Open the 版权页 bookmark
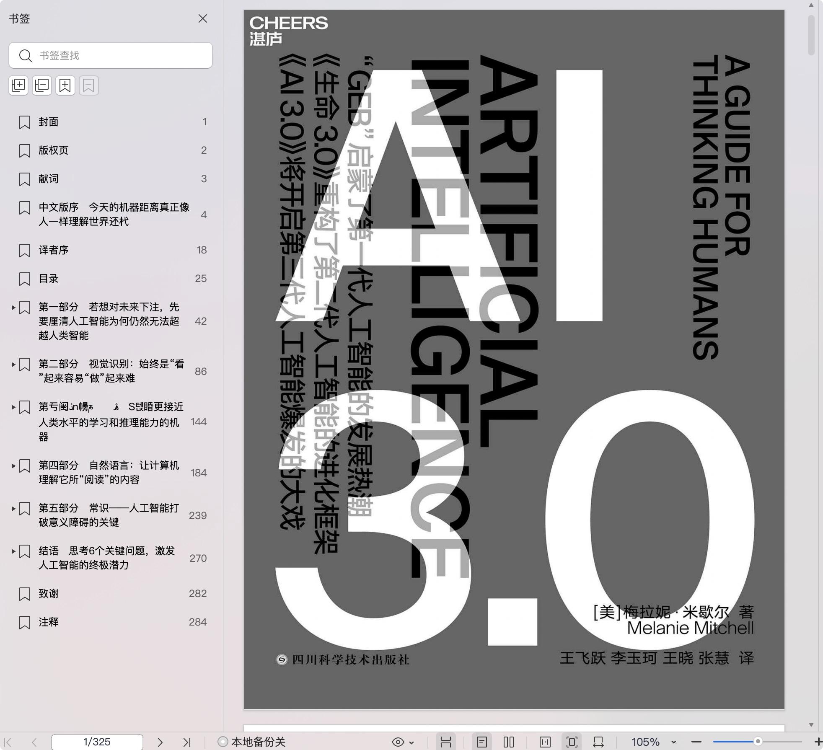 53,150
